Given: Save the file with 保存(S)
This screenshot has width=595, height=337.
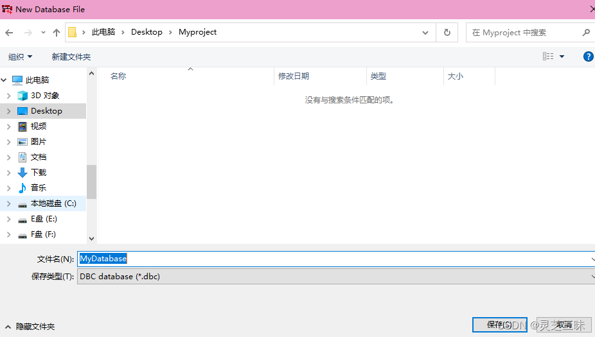Looking at the screenshot, I should 500,325.
